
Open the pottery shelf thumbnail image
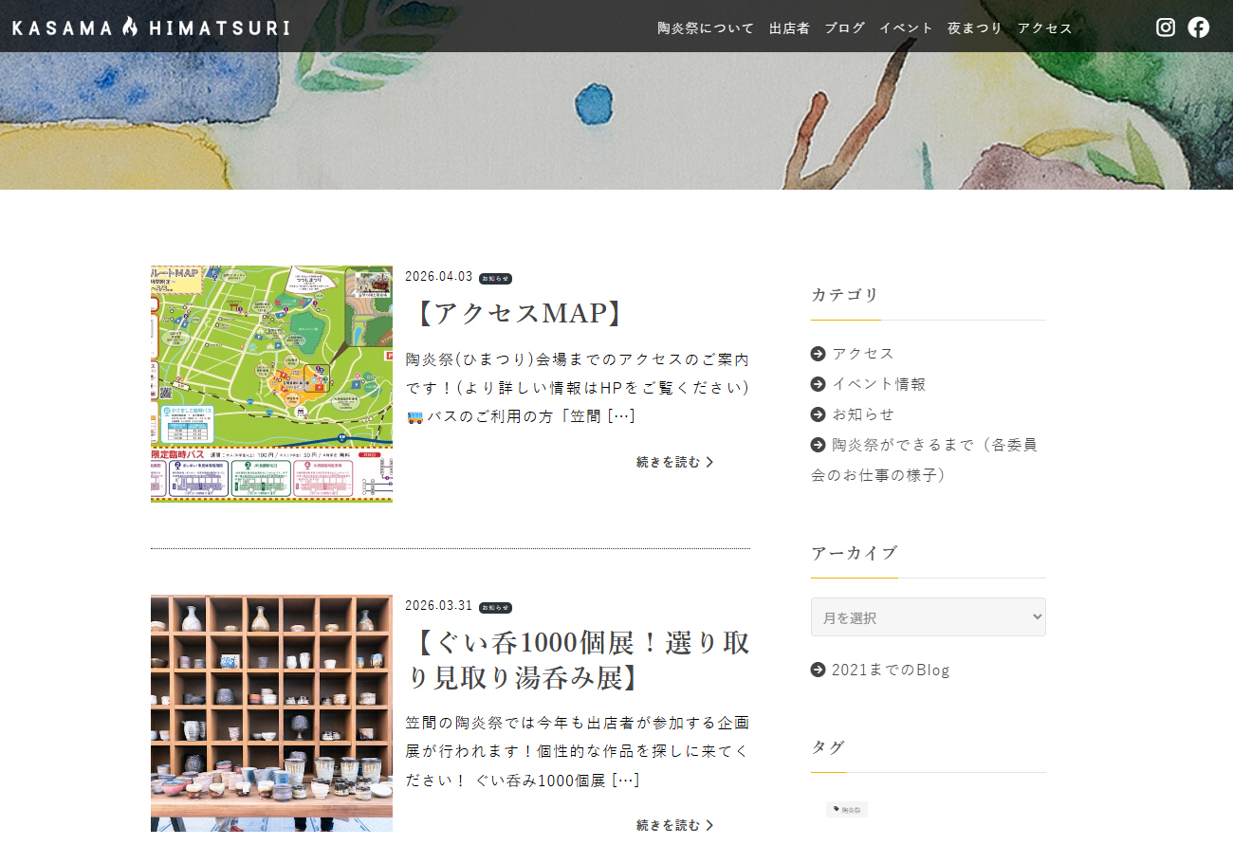click(x=271, y=713)
